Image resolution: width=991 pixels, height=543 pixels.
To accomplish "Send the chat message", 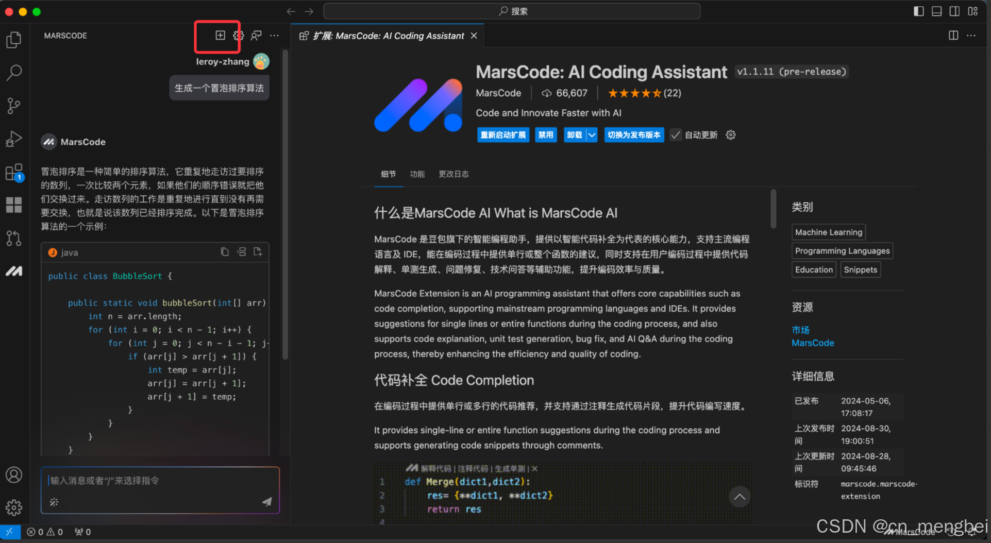I will 267,501.
